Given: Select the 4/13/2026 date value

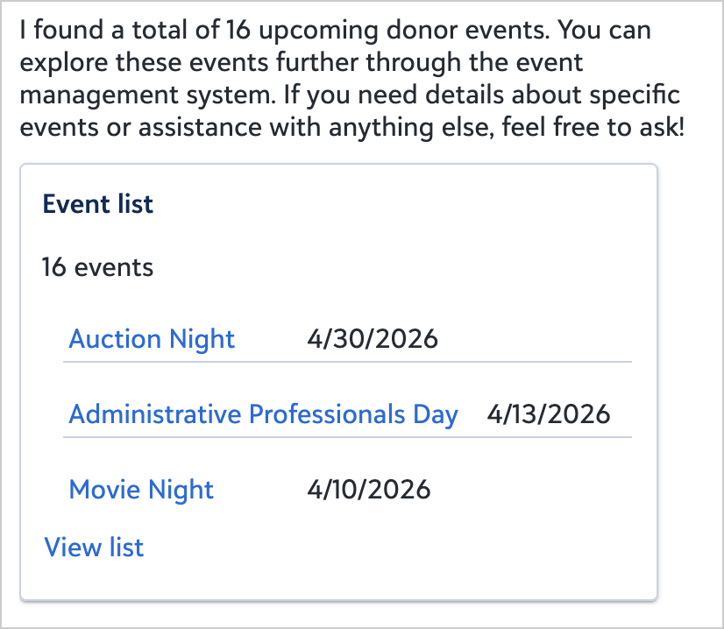Looking at the screenshot, I should point(549,414).
